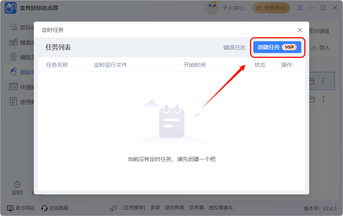Open the 会员中心 button
This screenshot has height=216, width=343.
pos(271,8)
